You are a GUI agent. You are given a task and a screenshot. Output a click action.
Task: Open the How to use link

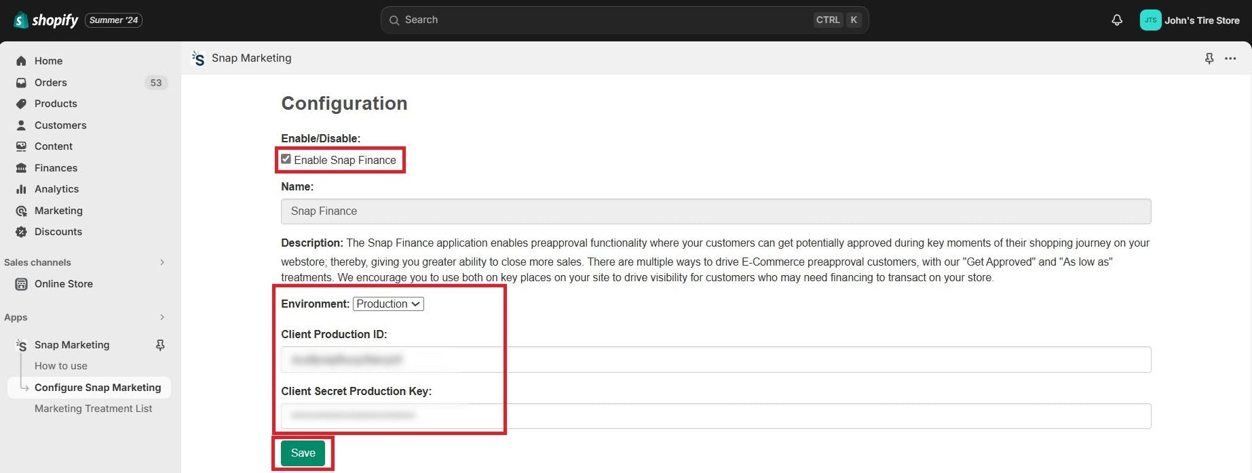pyautogui.click(x=61, y=366)
